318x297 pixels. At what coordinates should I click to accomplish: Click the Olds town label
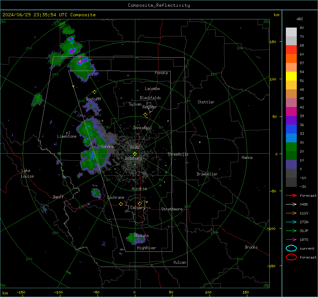tap(135, 147)
